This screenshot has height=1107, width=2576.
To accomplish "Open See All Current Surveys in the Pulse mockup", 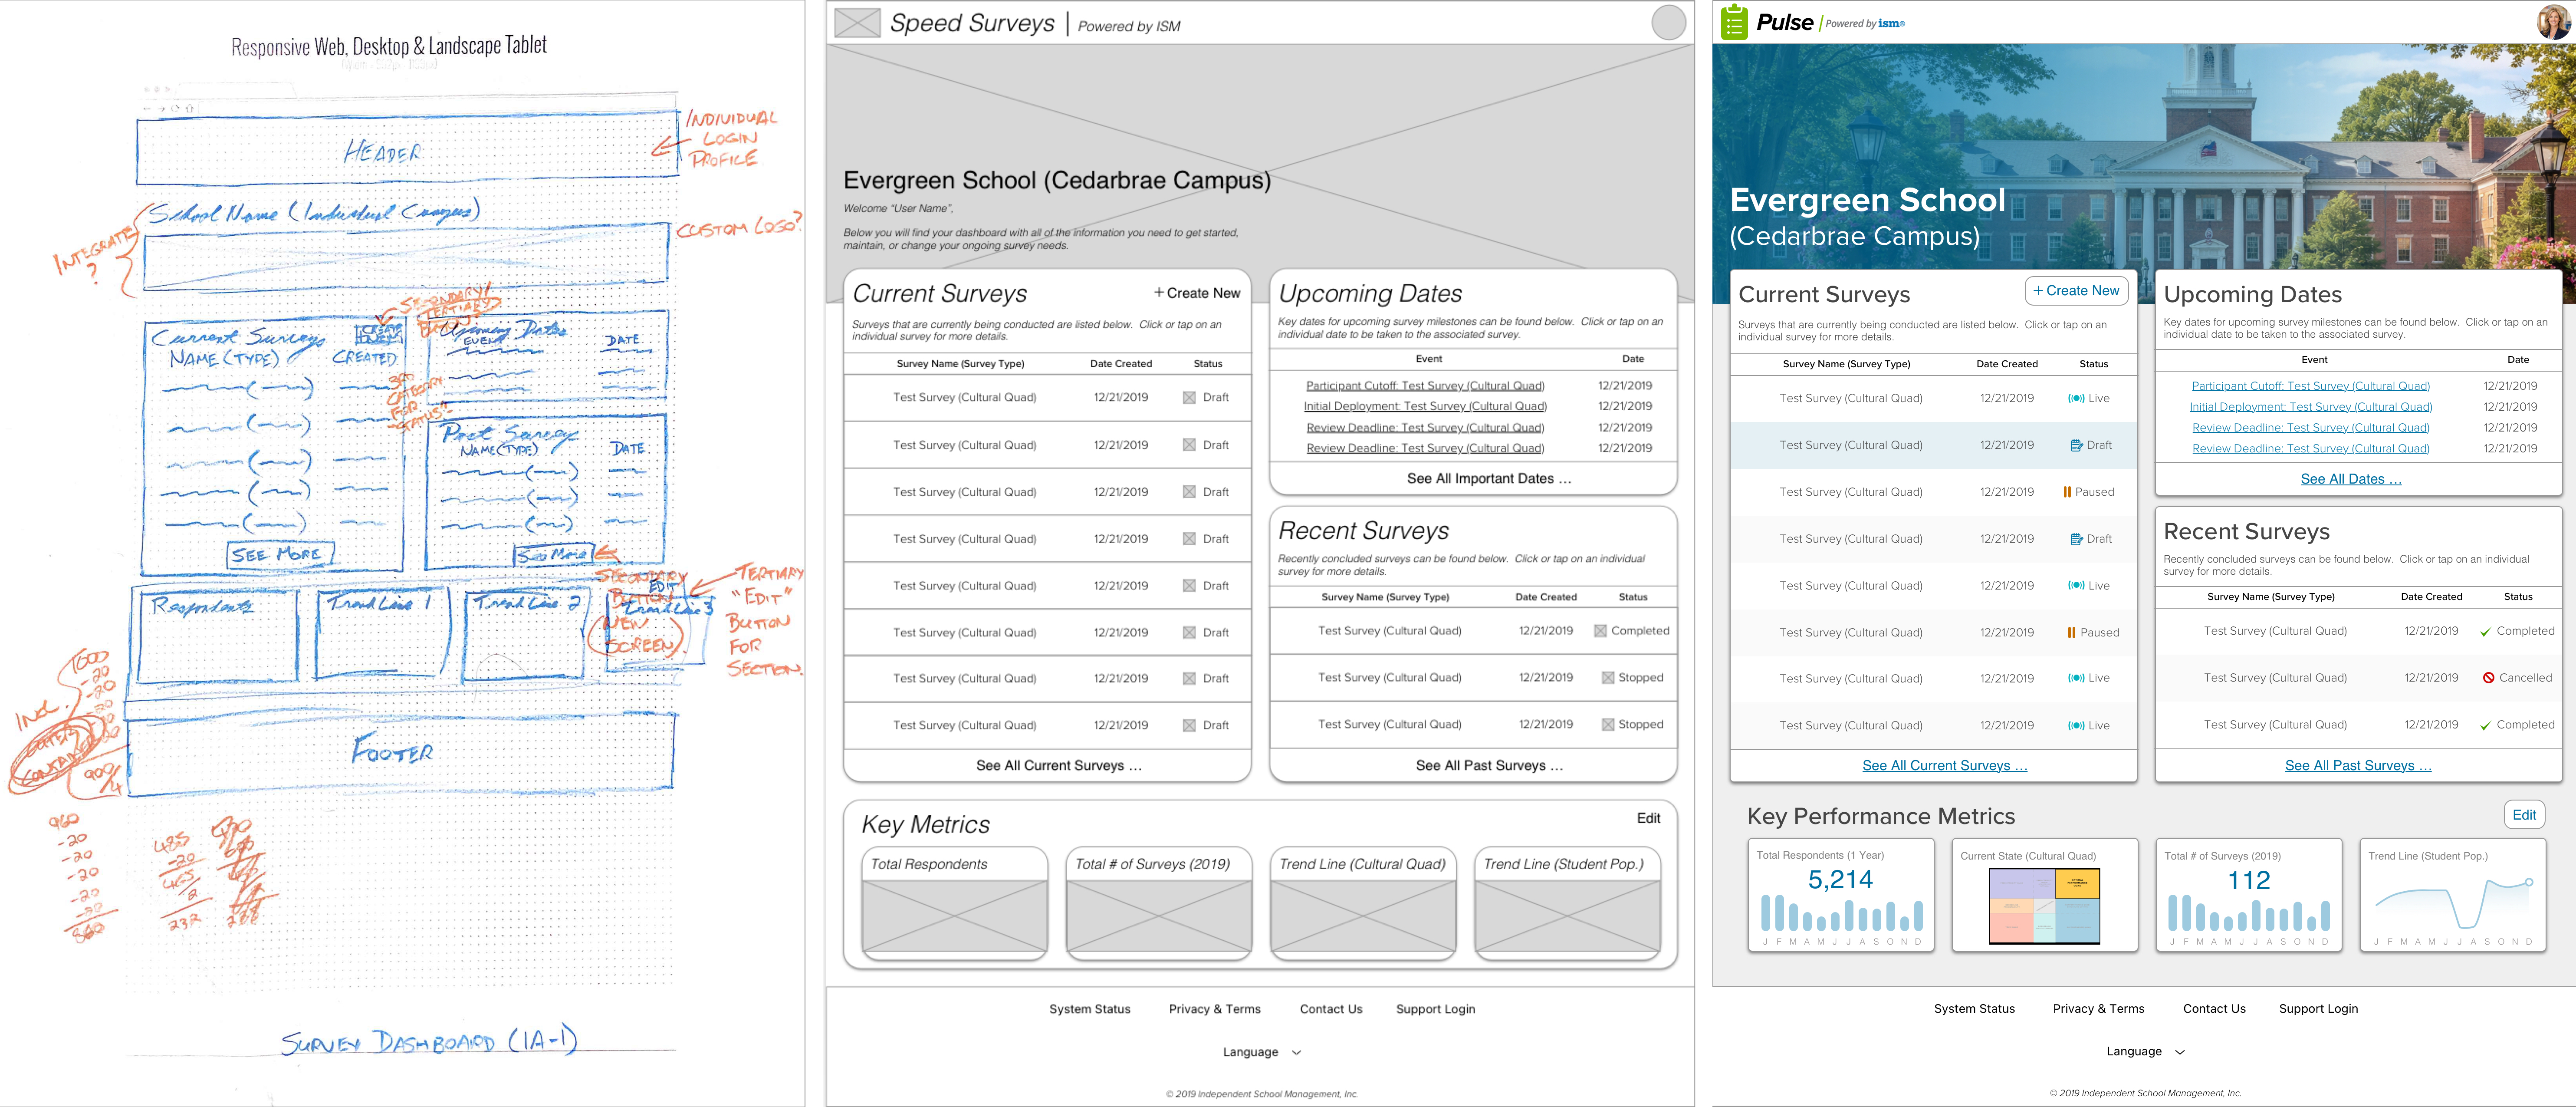I will (x=1944, y=766).
